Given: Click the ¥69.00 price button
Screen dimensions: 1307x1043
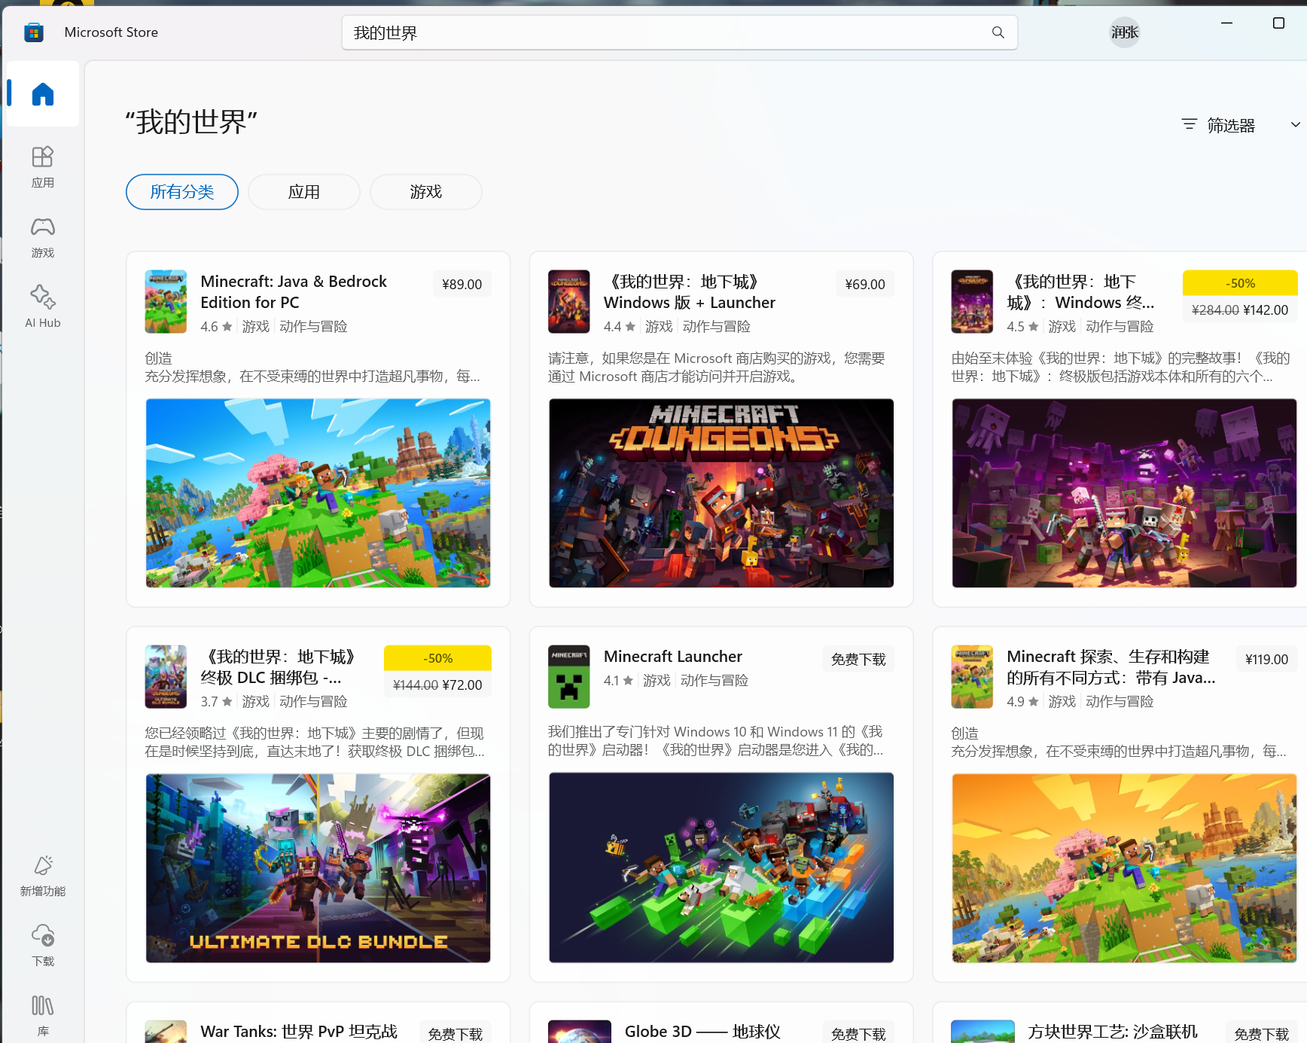Looking at the screenshot, I should pos(865,284).
